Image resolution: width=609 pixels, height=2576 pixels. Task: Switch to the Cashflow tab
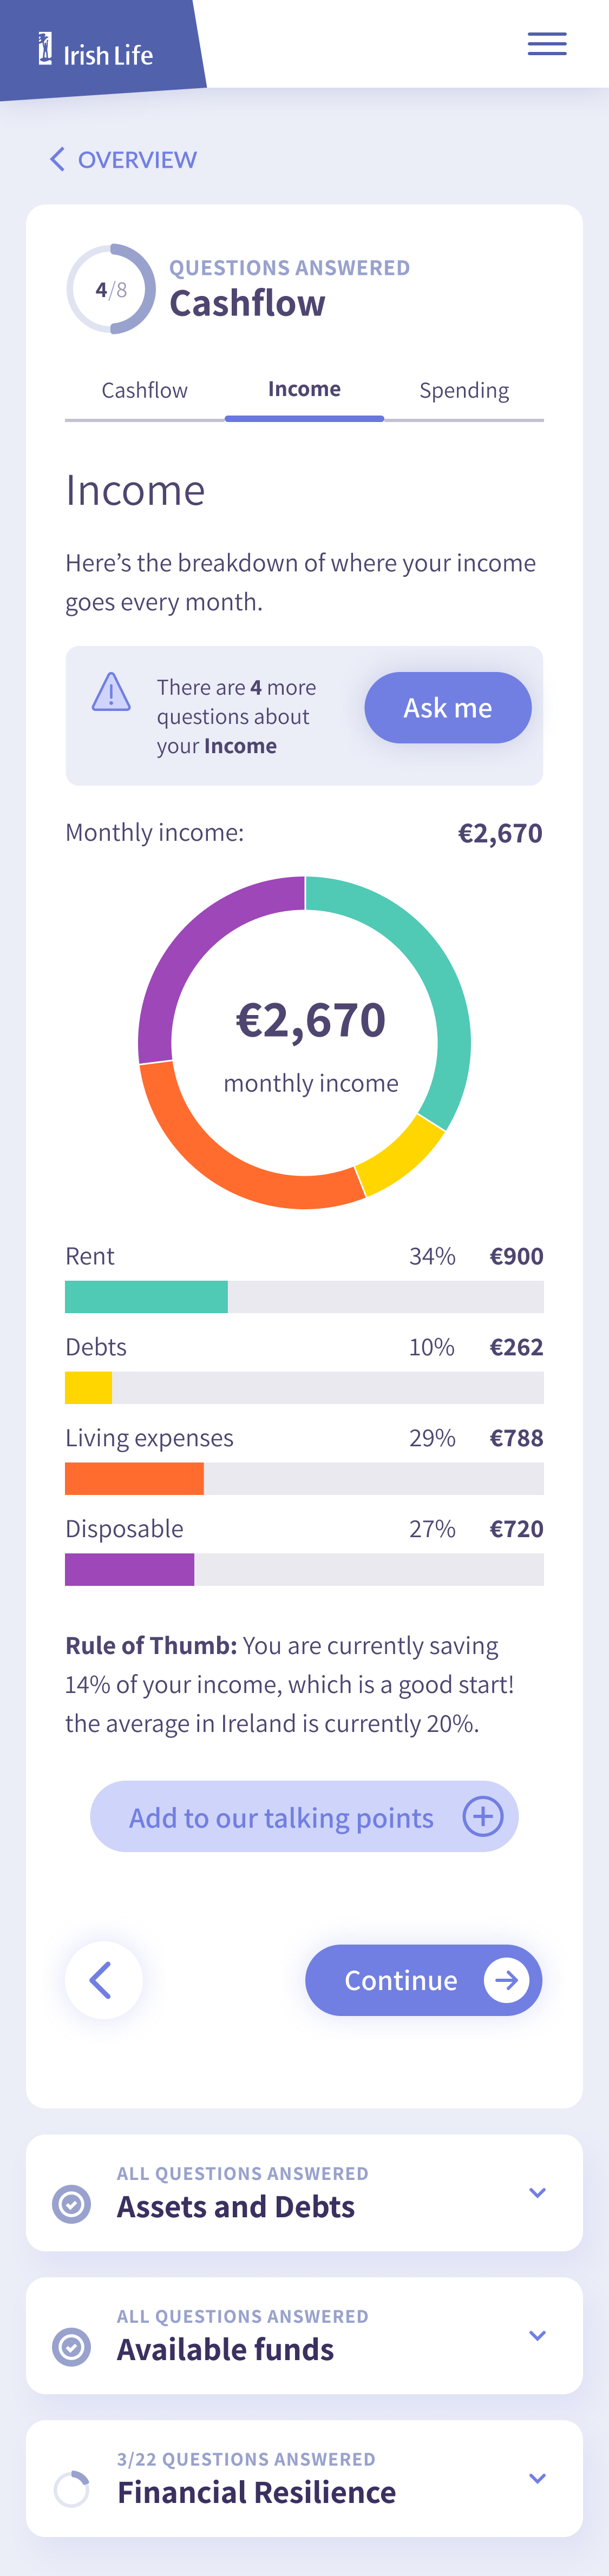(x=145, y=390)
